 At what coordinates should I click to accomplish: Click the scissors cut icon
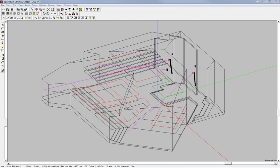click(x=62, y=13)
